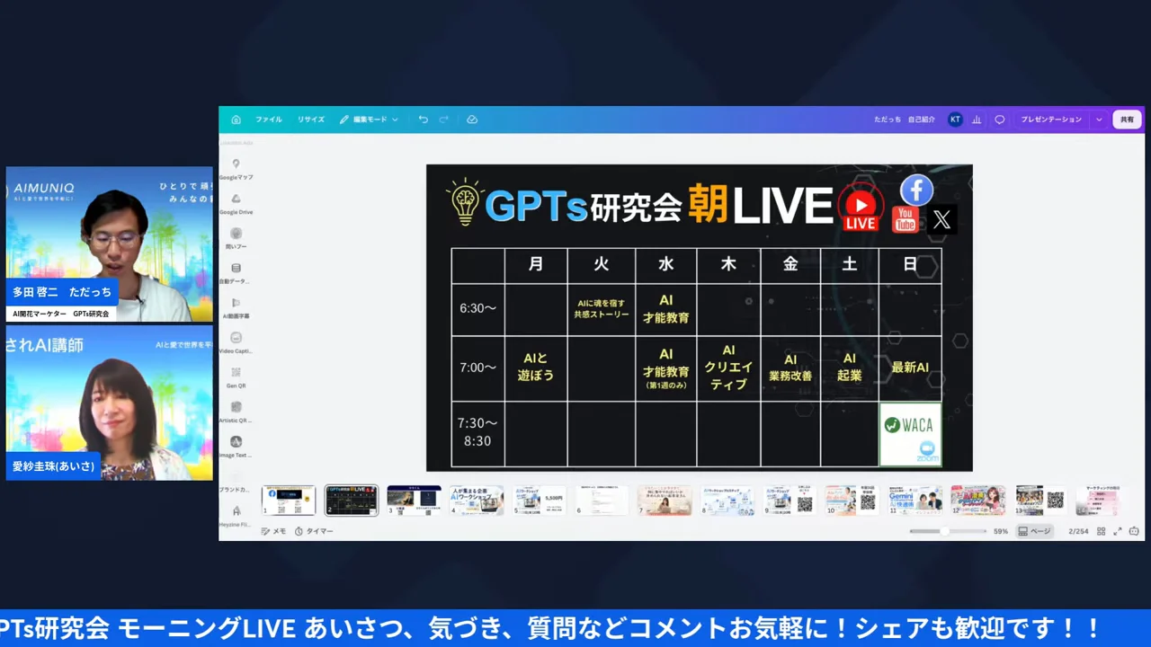Image resolution: width=1151 pixels, height=647 pixels.
Task: Click the 59% zoom value
Action: [x=1001, y=531]
